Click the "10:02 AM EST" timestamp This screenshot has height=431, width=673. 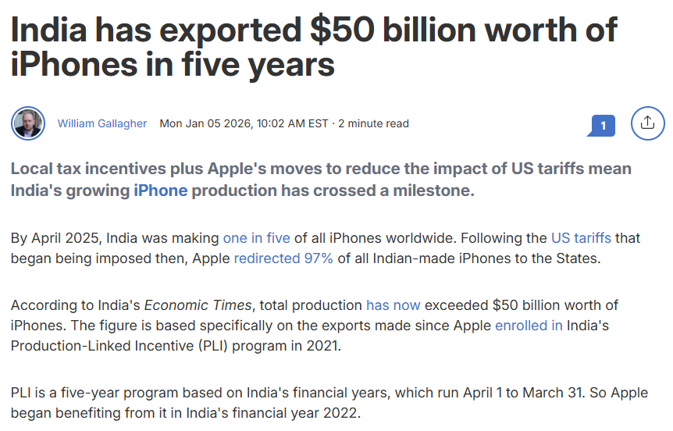[297, 123]
